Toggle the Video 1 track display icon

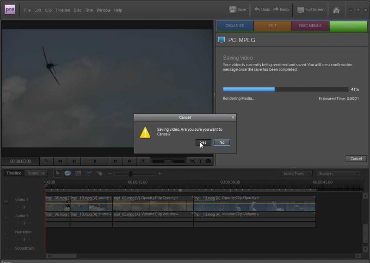6,202
